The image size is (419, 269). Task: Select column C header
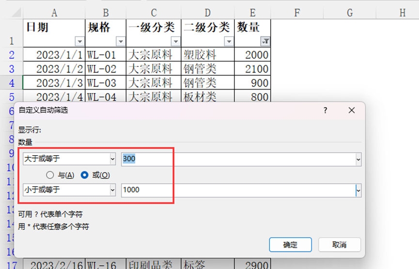(x=154, y=13)
